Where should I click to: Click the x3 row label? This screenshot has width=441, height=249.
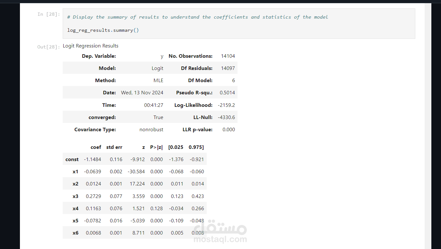pos(76,196)
